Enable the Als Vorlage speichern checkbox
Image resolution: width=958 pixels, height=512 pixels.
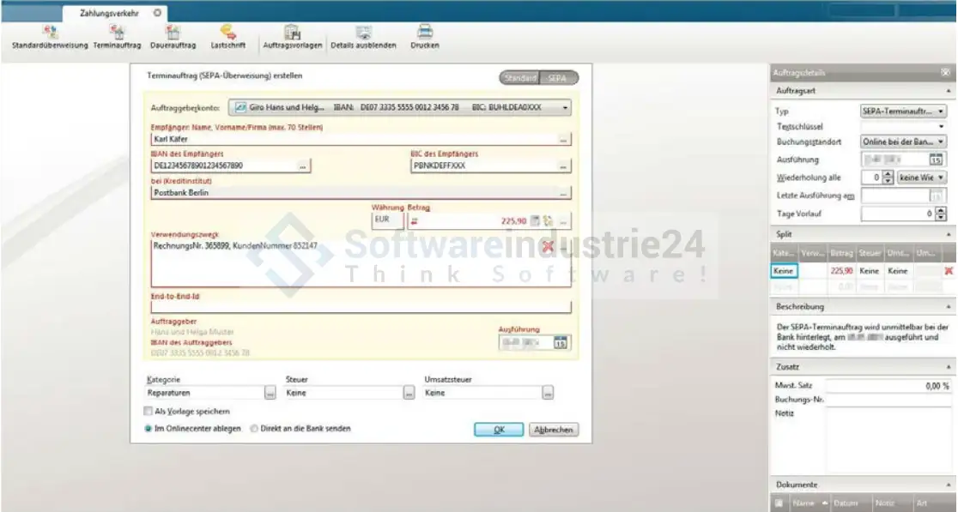click(x=149, y=411)
